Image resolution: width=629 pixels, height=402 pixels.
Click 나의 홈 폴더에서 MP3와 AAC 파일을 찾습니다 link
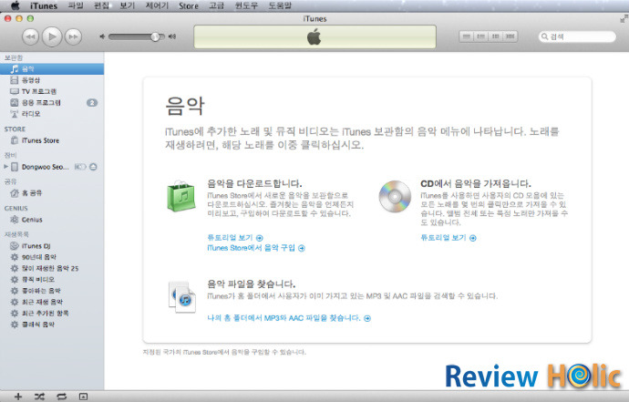(x=289, y=318)
